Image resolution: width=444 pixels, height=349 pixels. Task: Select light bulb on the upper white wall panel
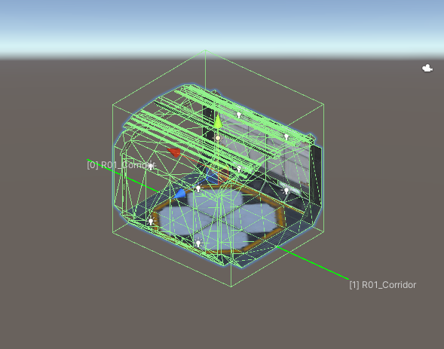coord(286,137)
